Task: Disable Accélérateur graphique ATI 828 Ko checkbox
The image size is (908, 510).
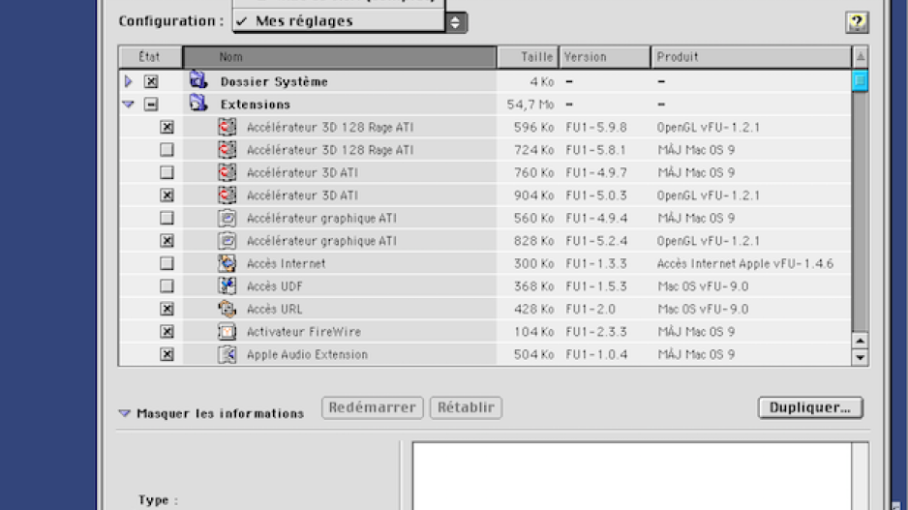Action: coord(166,240)
